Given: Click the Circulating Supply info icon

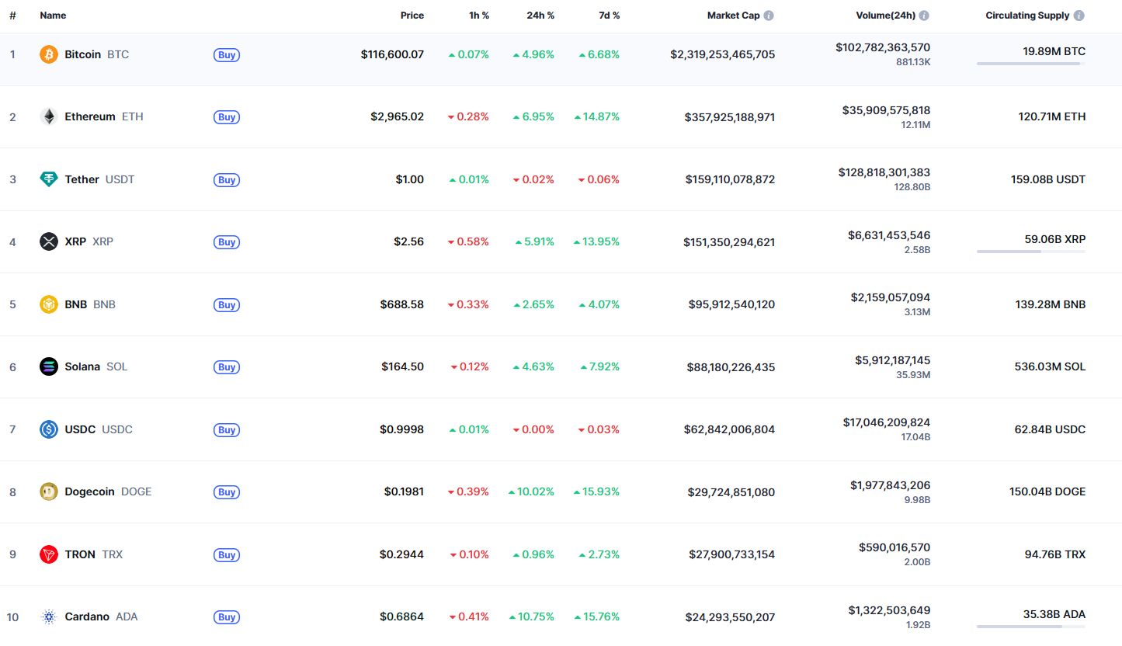Looking at the screenshot, I should click(x=1079, y=16).
